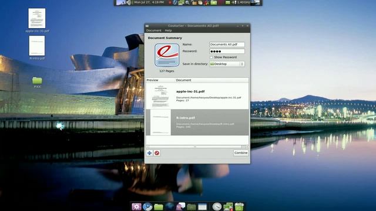Open the trash bin in the dock
Screen dimensions: 376x211
[239, 206]
